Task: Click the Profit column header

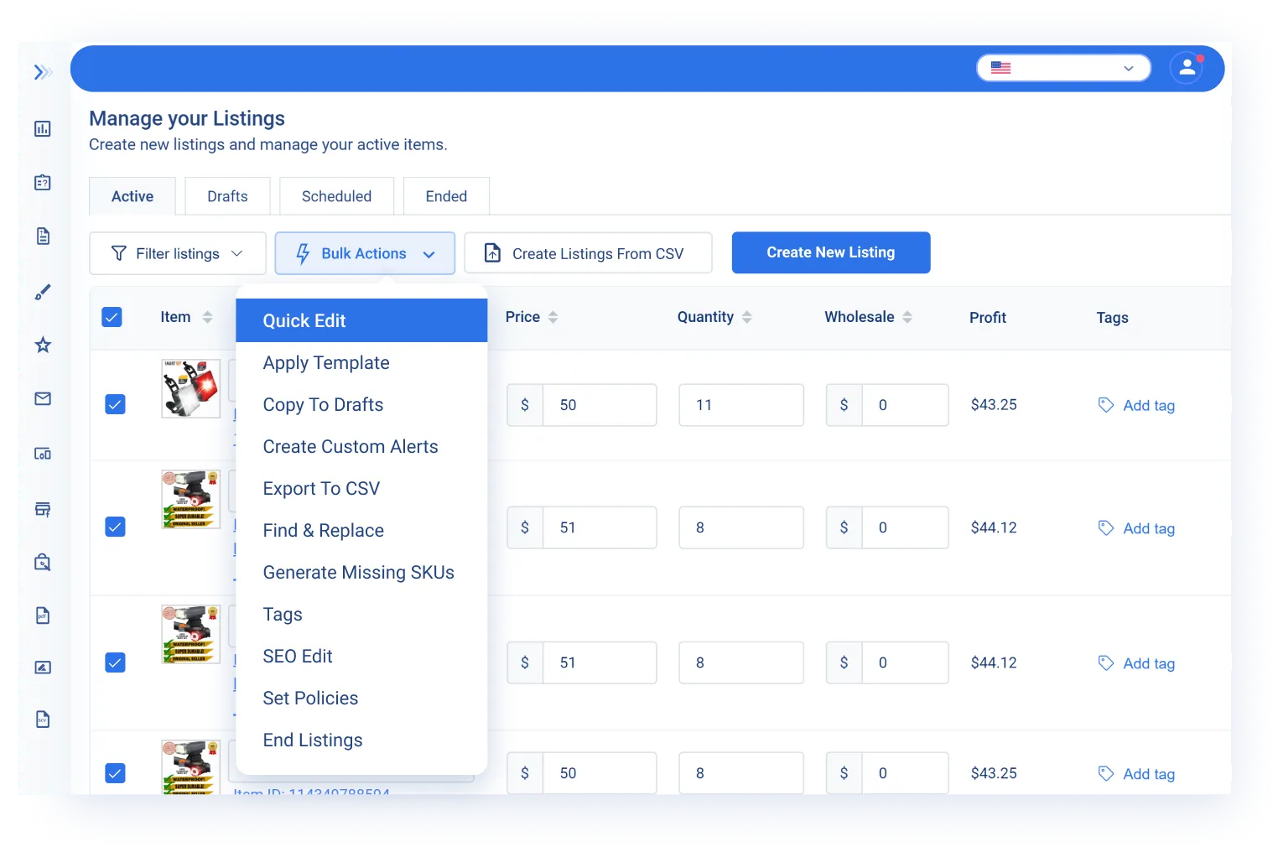Action: (x=988, y=318)
